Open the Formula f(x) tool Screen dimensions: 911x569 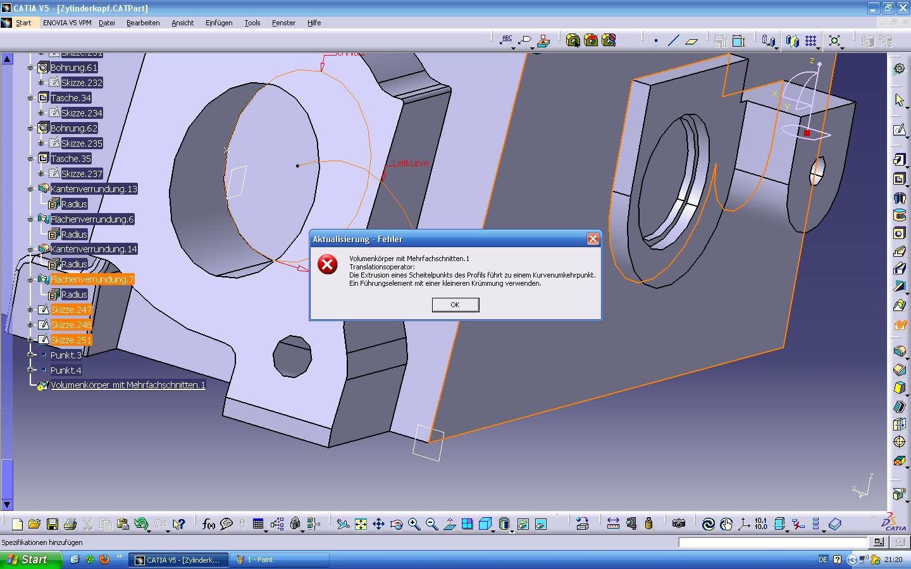pyautogui.click(x=208, y=524)
